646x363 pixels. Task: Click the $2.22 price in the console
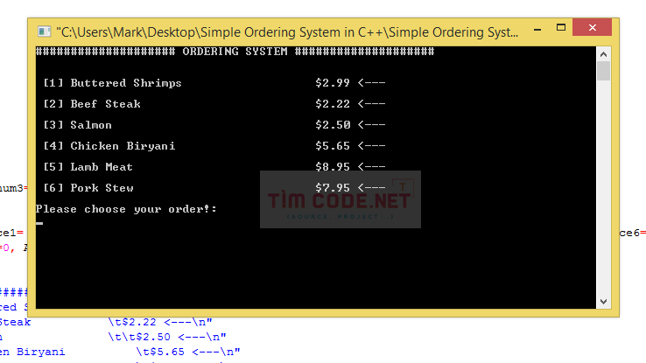333,104
